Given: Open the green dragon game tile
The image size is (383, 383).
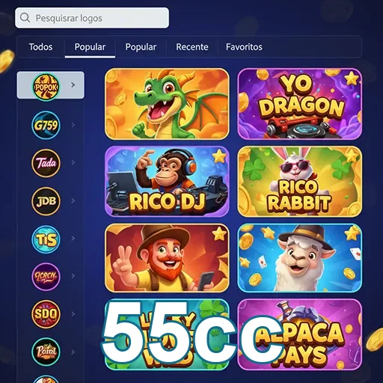Looking at the screenshot, I should (167, 104).
